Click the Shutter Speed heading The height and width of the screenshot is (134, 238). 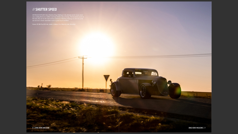[x=45, y=10]
